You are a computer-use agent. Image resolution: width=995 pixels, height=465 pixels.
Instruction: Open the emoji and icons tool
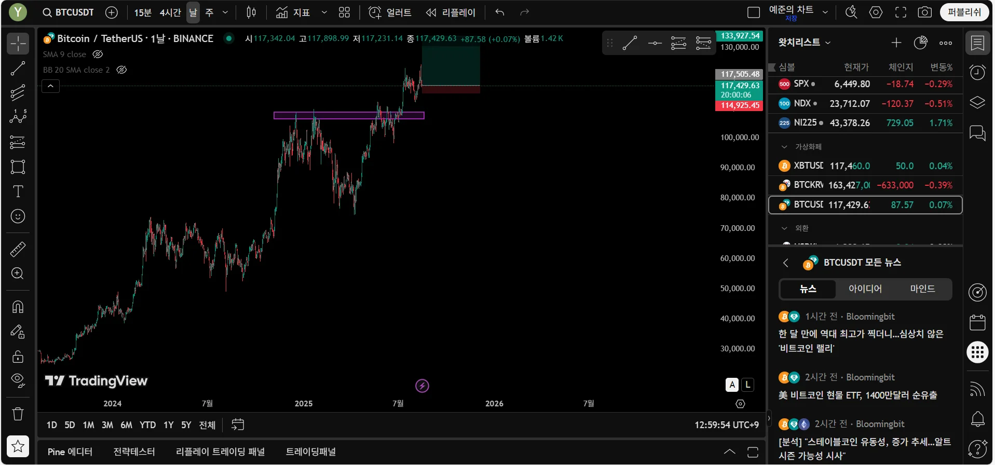click(18, 216)
